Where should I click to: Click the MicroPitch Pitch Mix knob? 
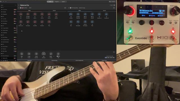coord(28,14)
